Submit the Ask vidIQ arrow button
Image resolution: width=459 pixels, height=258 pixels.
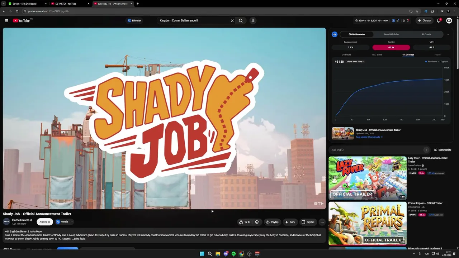[x=426, y=150]
